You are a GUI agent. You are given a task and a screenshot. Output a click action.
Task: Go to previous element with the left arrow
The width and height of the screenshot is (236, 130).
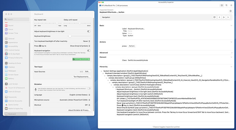pos(220,17)
